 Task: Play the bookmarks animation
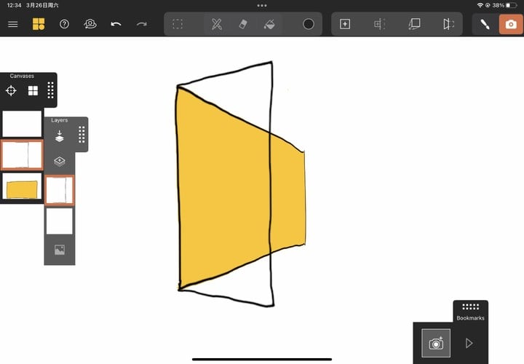[x=469, y=344]
